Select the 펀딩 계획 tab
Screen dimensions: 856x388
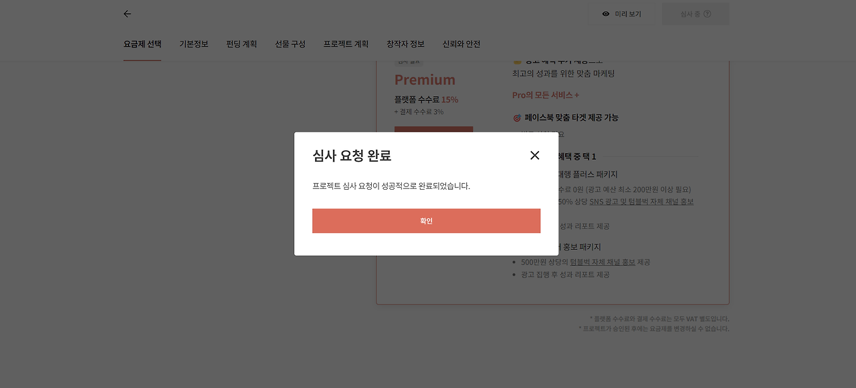coord(241,44)
